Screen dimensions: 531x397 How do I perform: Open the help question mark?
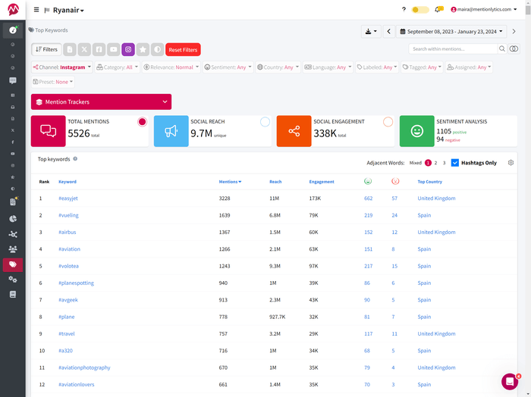coord(404,9)
